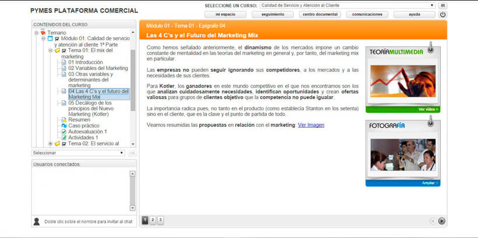Open the Seleccionar dropdown
This screenshot has height=238, width=478.
78,153
